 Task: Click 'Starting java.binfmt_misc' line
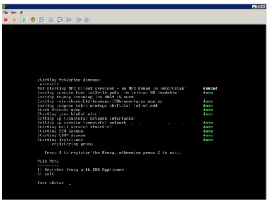(67, 114)
